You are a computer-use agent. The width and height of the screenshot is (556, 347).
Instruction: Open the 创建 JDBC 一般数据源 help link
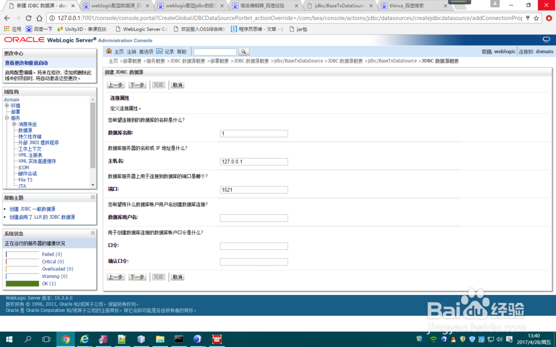[32, 209]
